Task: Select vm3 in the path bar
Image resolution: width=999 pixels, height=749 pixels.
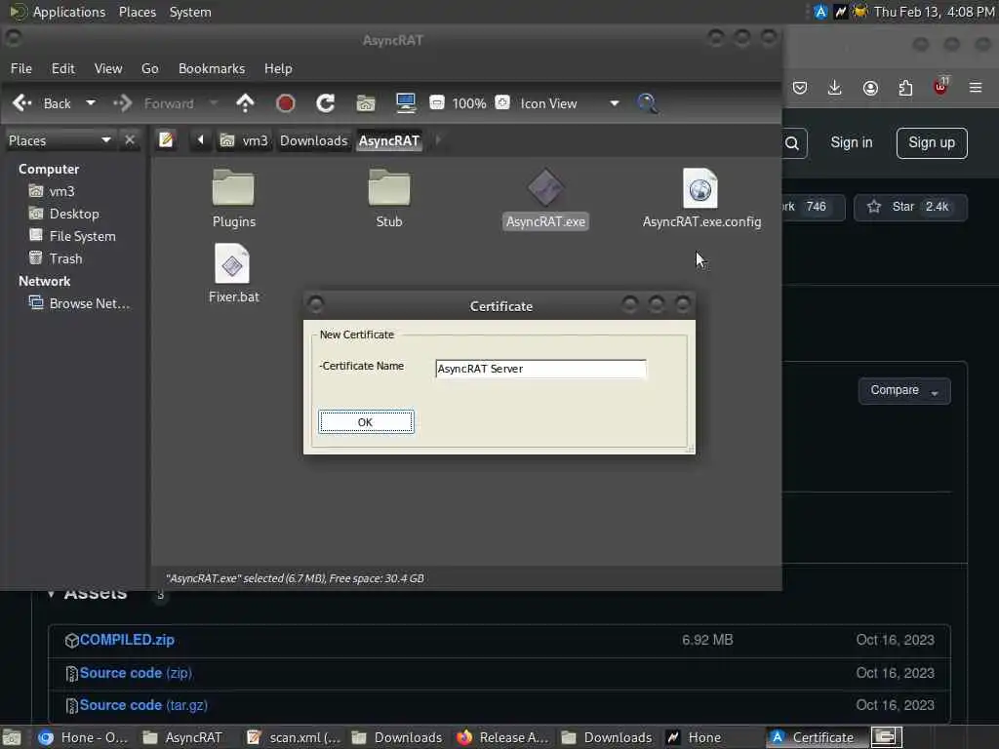Action: (x=245, y=140)
